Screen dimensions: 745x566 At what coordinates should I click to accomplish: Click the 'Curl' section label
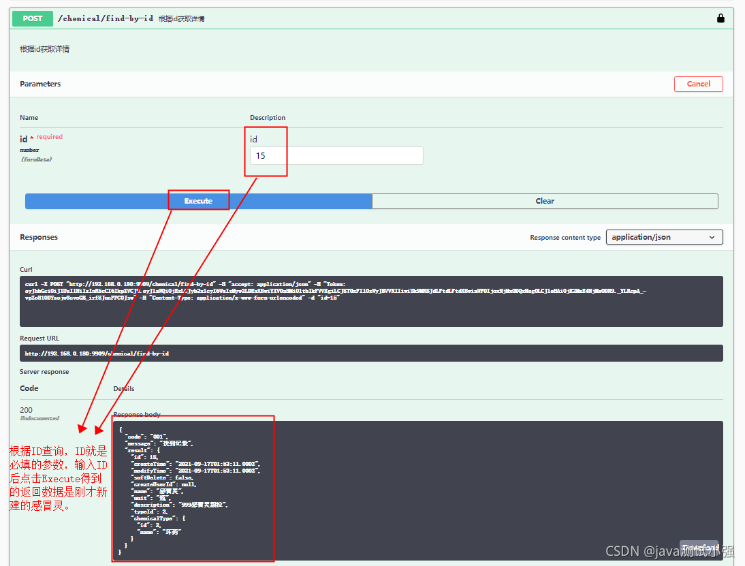tap(26, 270)
